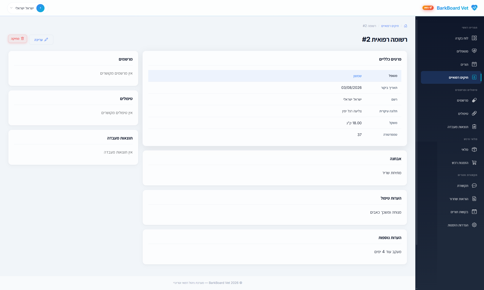Open the dashboard icon לוח בקרה

474,38
